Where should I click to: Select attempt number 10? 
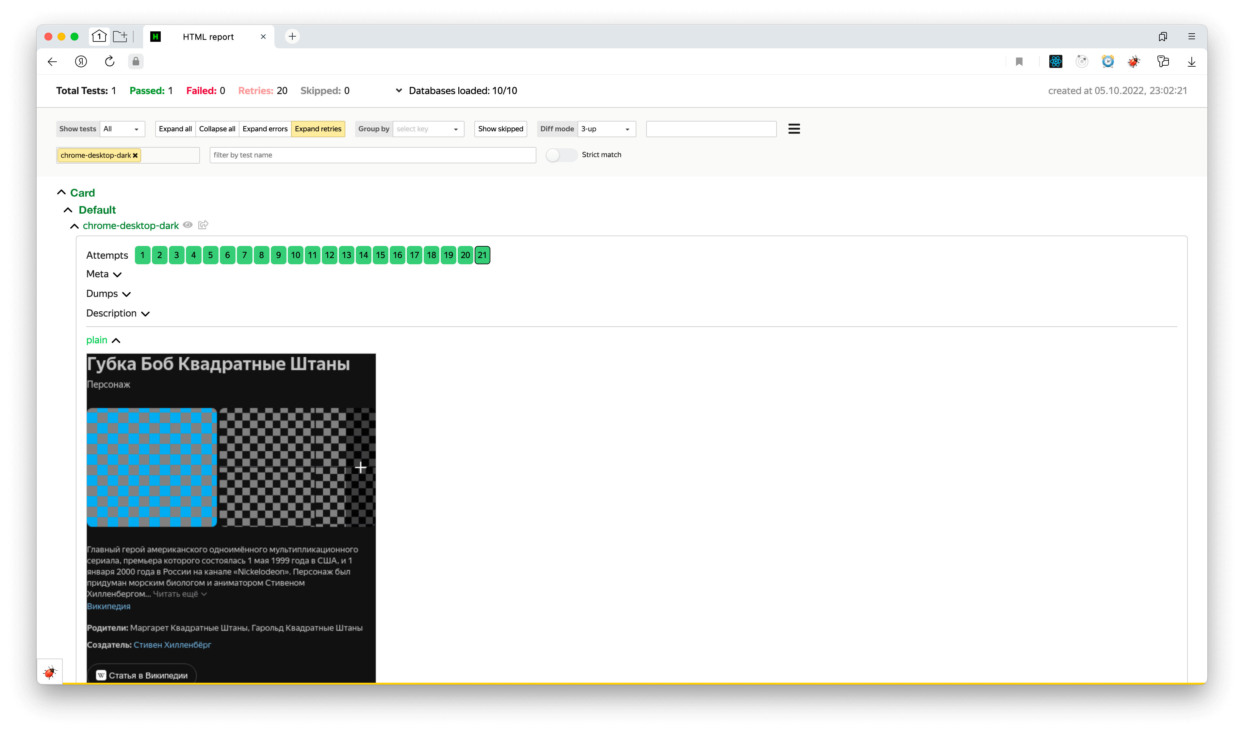tap(295, 255)
